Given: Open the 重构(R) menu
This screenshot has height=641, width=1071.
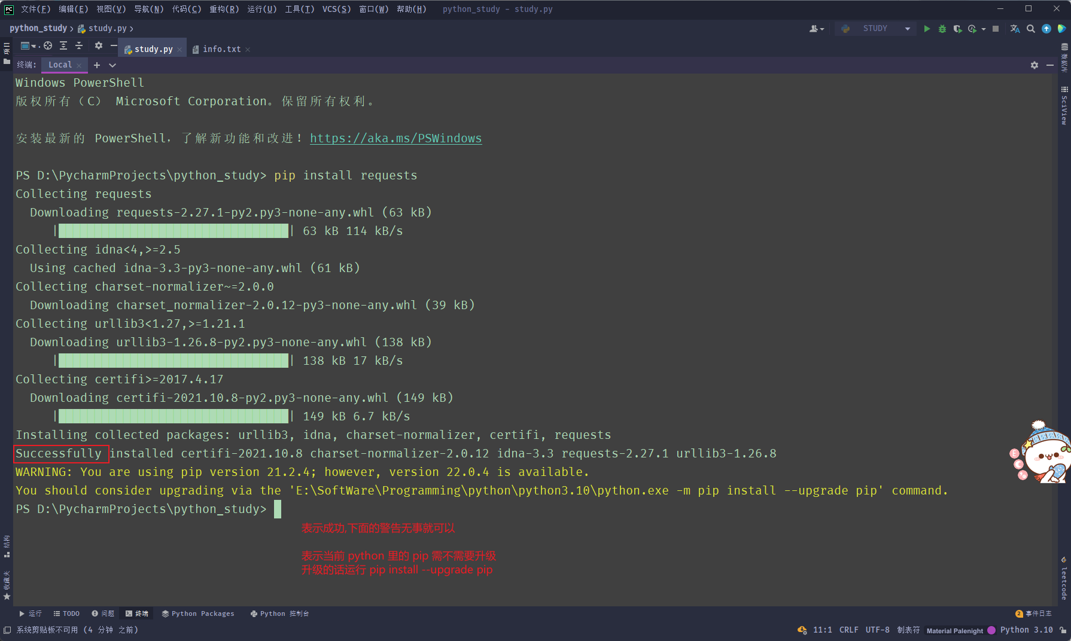Looking at the screenshot, I should tap(224, 9).
